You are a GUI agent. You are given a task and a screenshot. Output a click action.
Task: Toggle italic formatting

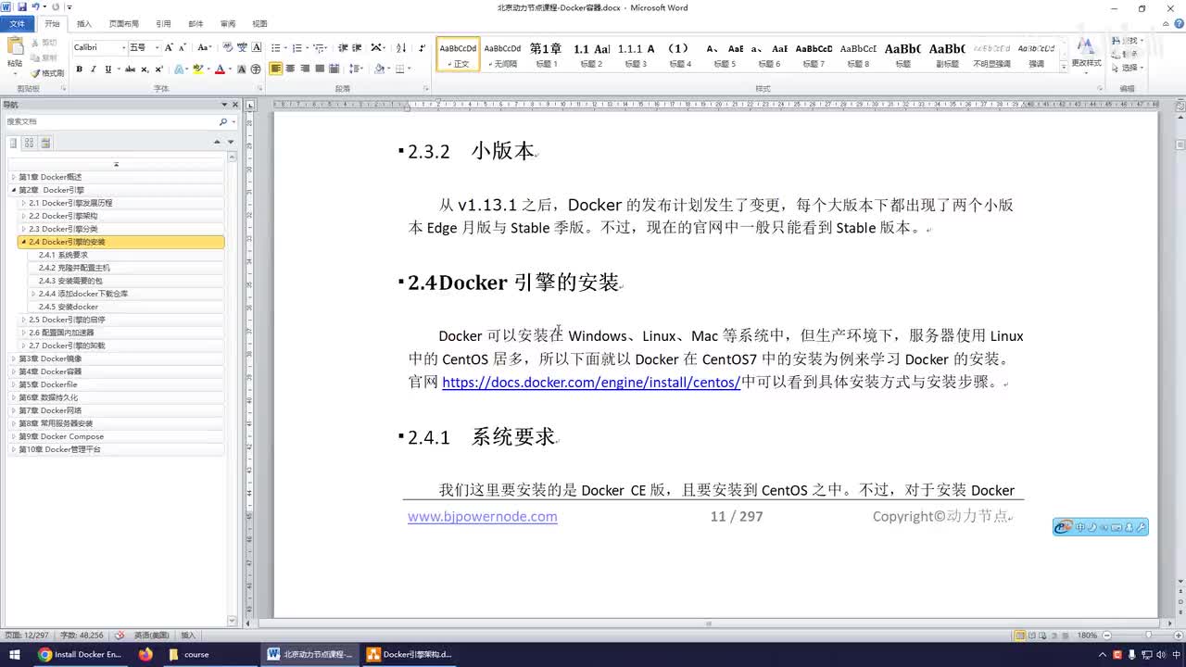pyautogui.click(x=94, y=69)
